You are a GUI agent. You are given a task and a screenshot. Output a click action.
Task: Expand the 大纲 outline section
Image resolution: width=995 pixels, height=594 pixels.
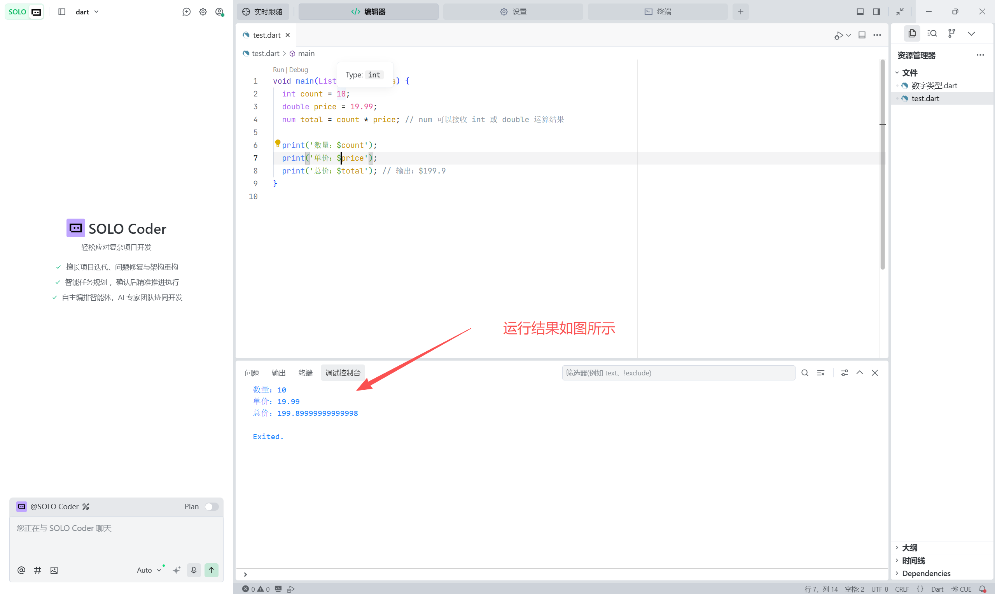tap(909, 547)
